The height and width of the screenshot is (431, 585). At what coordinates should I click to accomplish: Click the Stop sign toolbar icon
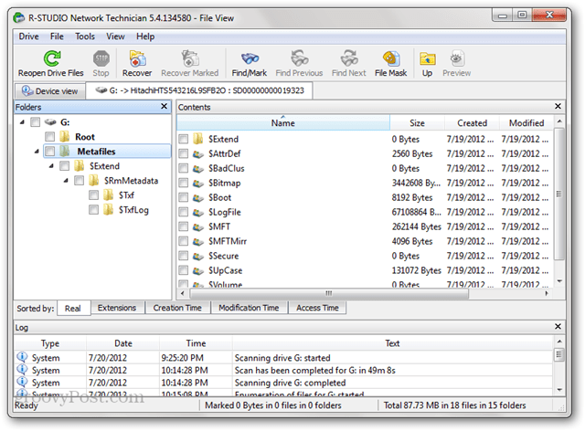tap(101, 58)
